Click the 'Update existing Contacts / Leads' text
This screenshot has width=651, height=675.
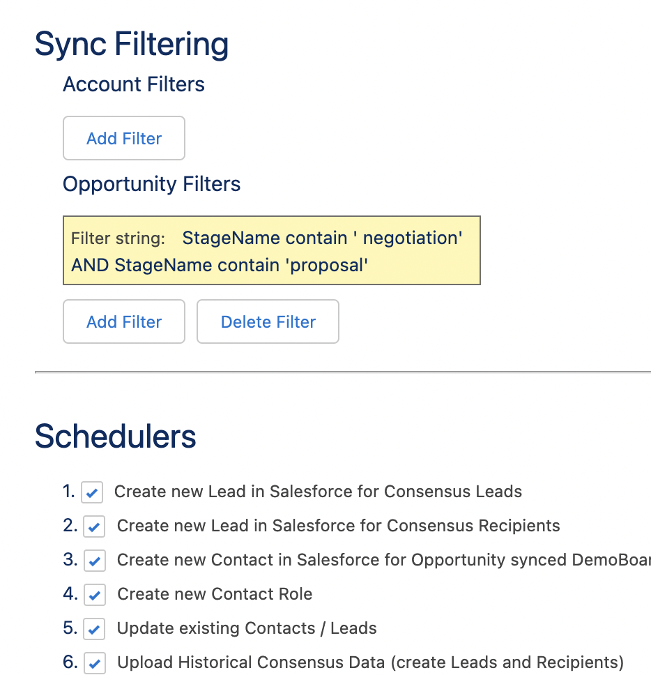[x=246, y=628]
